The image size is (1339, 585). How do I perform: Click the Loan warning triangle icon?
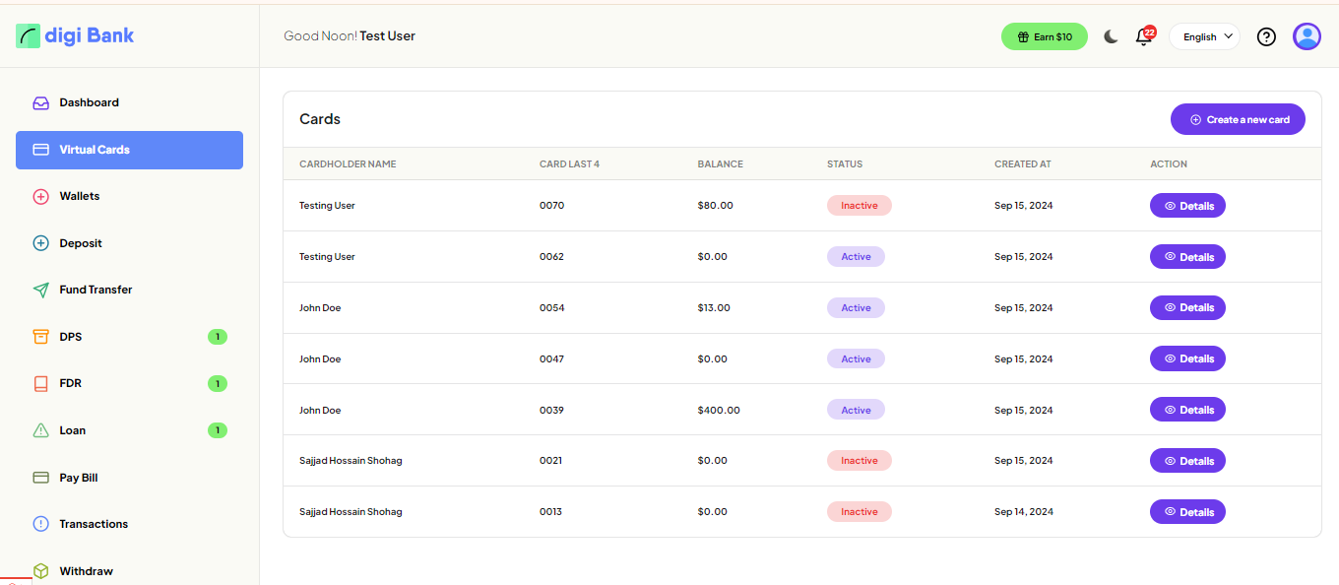tap(41, 430)
